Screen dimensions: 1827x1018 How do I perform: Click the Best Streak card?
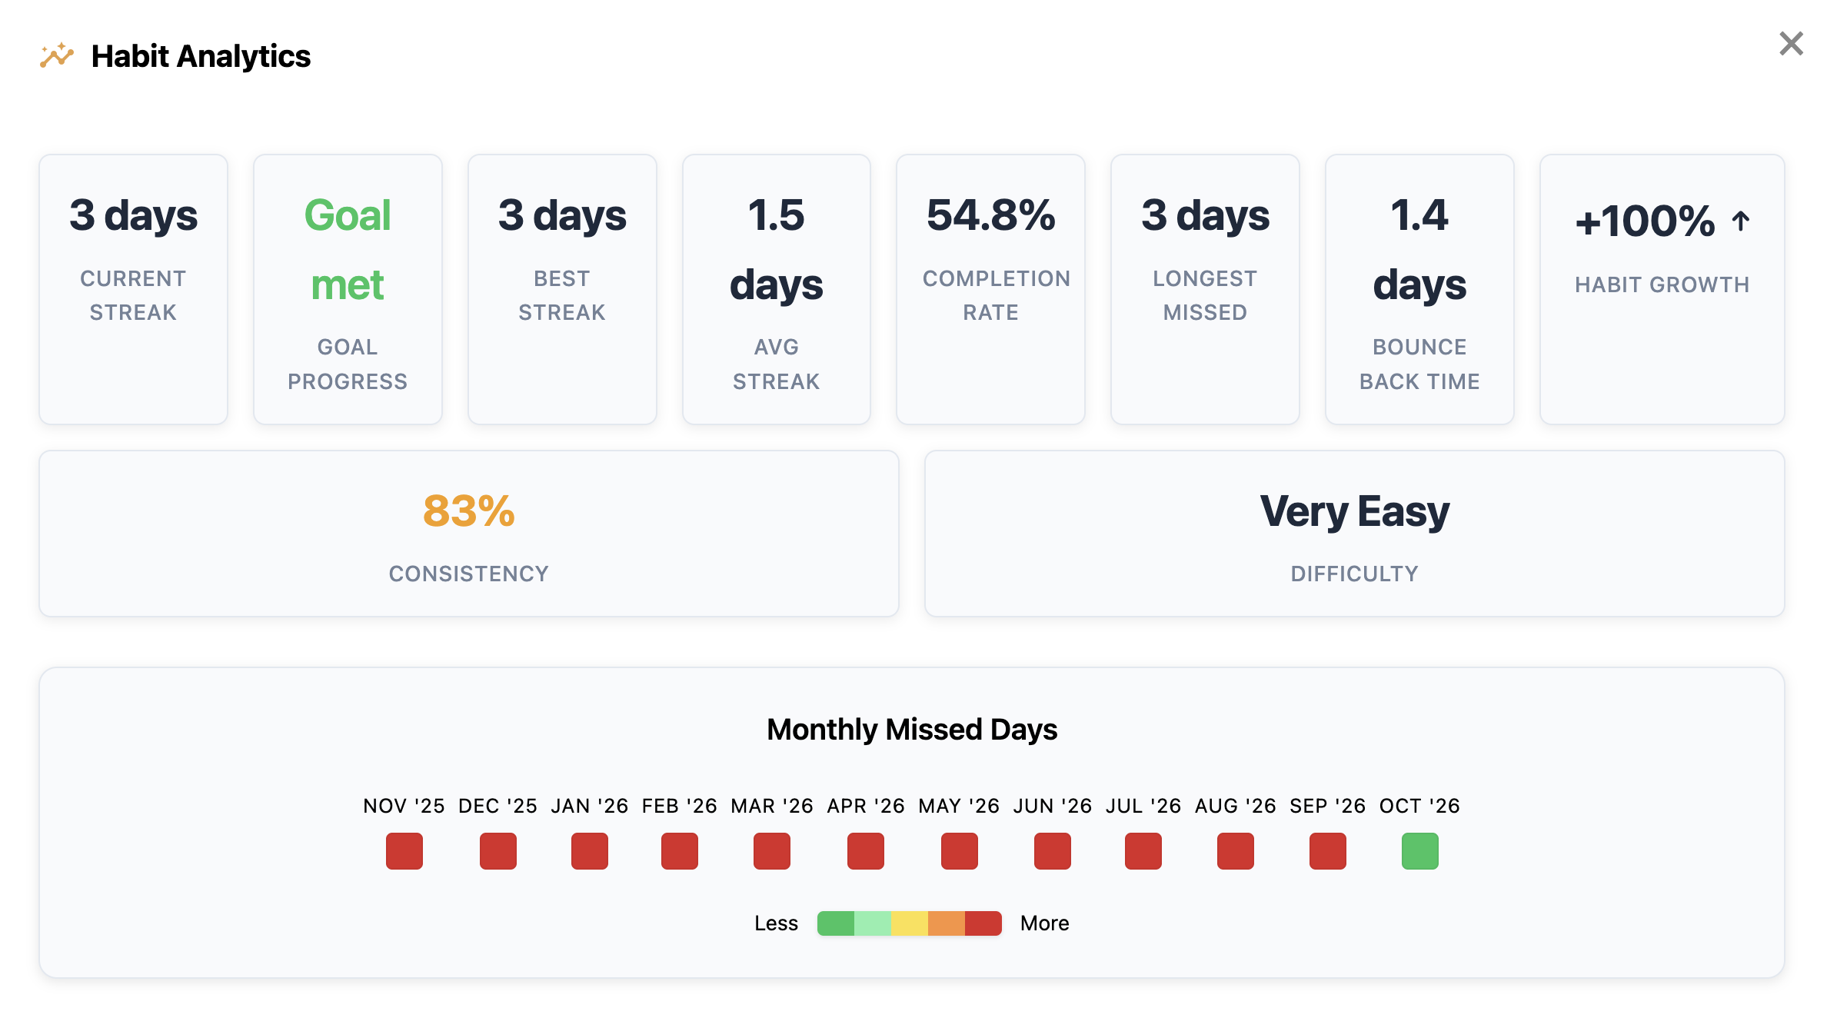point(563,289)
